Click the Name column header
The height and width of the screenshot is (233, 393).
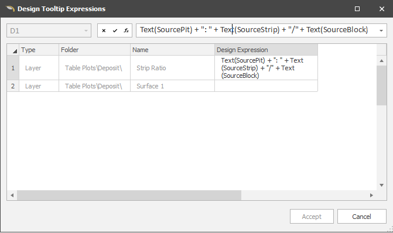[x=172, y=50]
